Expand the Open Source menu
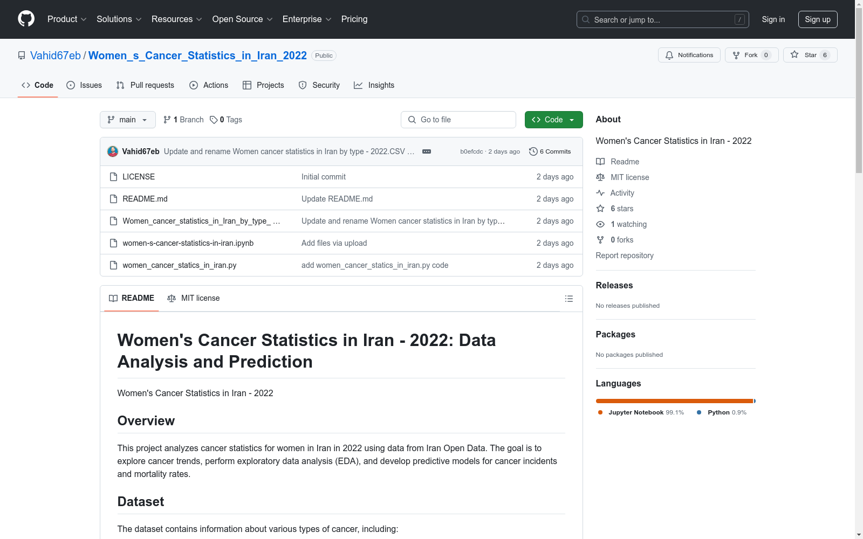The image size is (863, 539). 243,19
